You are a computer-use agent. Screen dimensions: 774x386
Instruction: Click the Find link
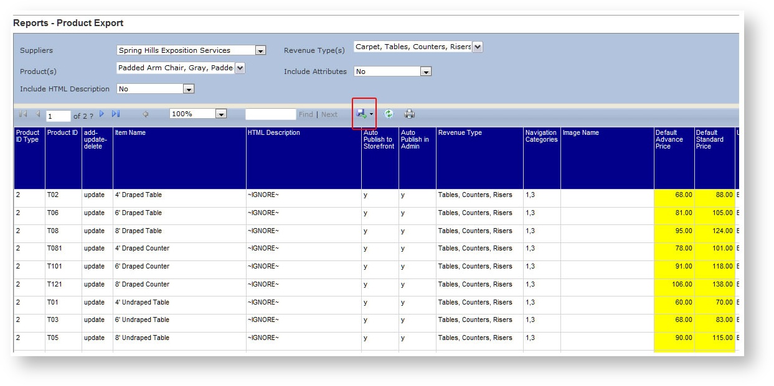click(x=305, y=114)
